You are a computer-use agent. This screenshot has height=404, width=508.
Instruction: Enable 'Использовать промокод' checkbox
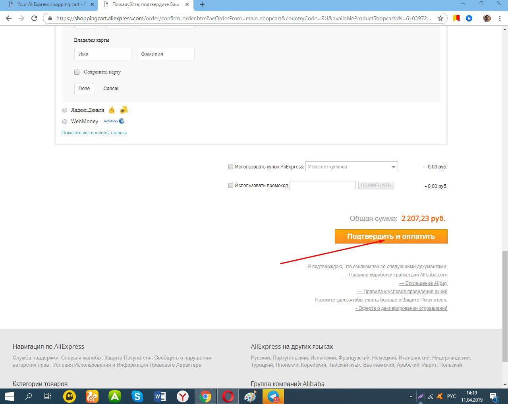[231, 186]
